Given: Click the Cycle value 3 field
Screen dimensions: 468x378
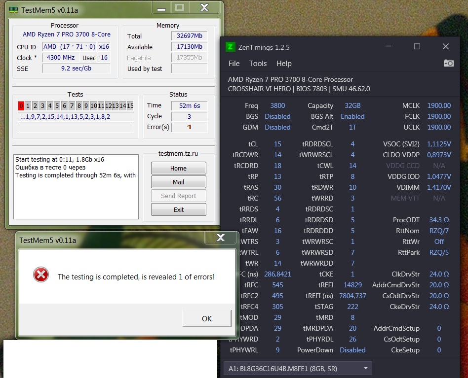Looking at the screenshot, I should pyautogui.click(x=189, y=116).
